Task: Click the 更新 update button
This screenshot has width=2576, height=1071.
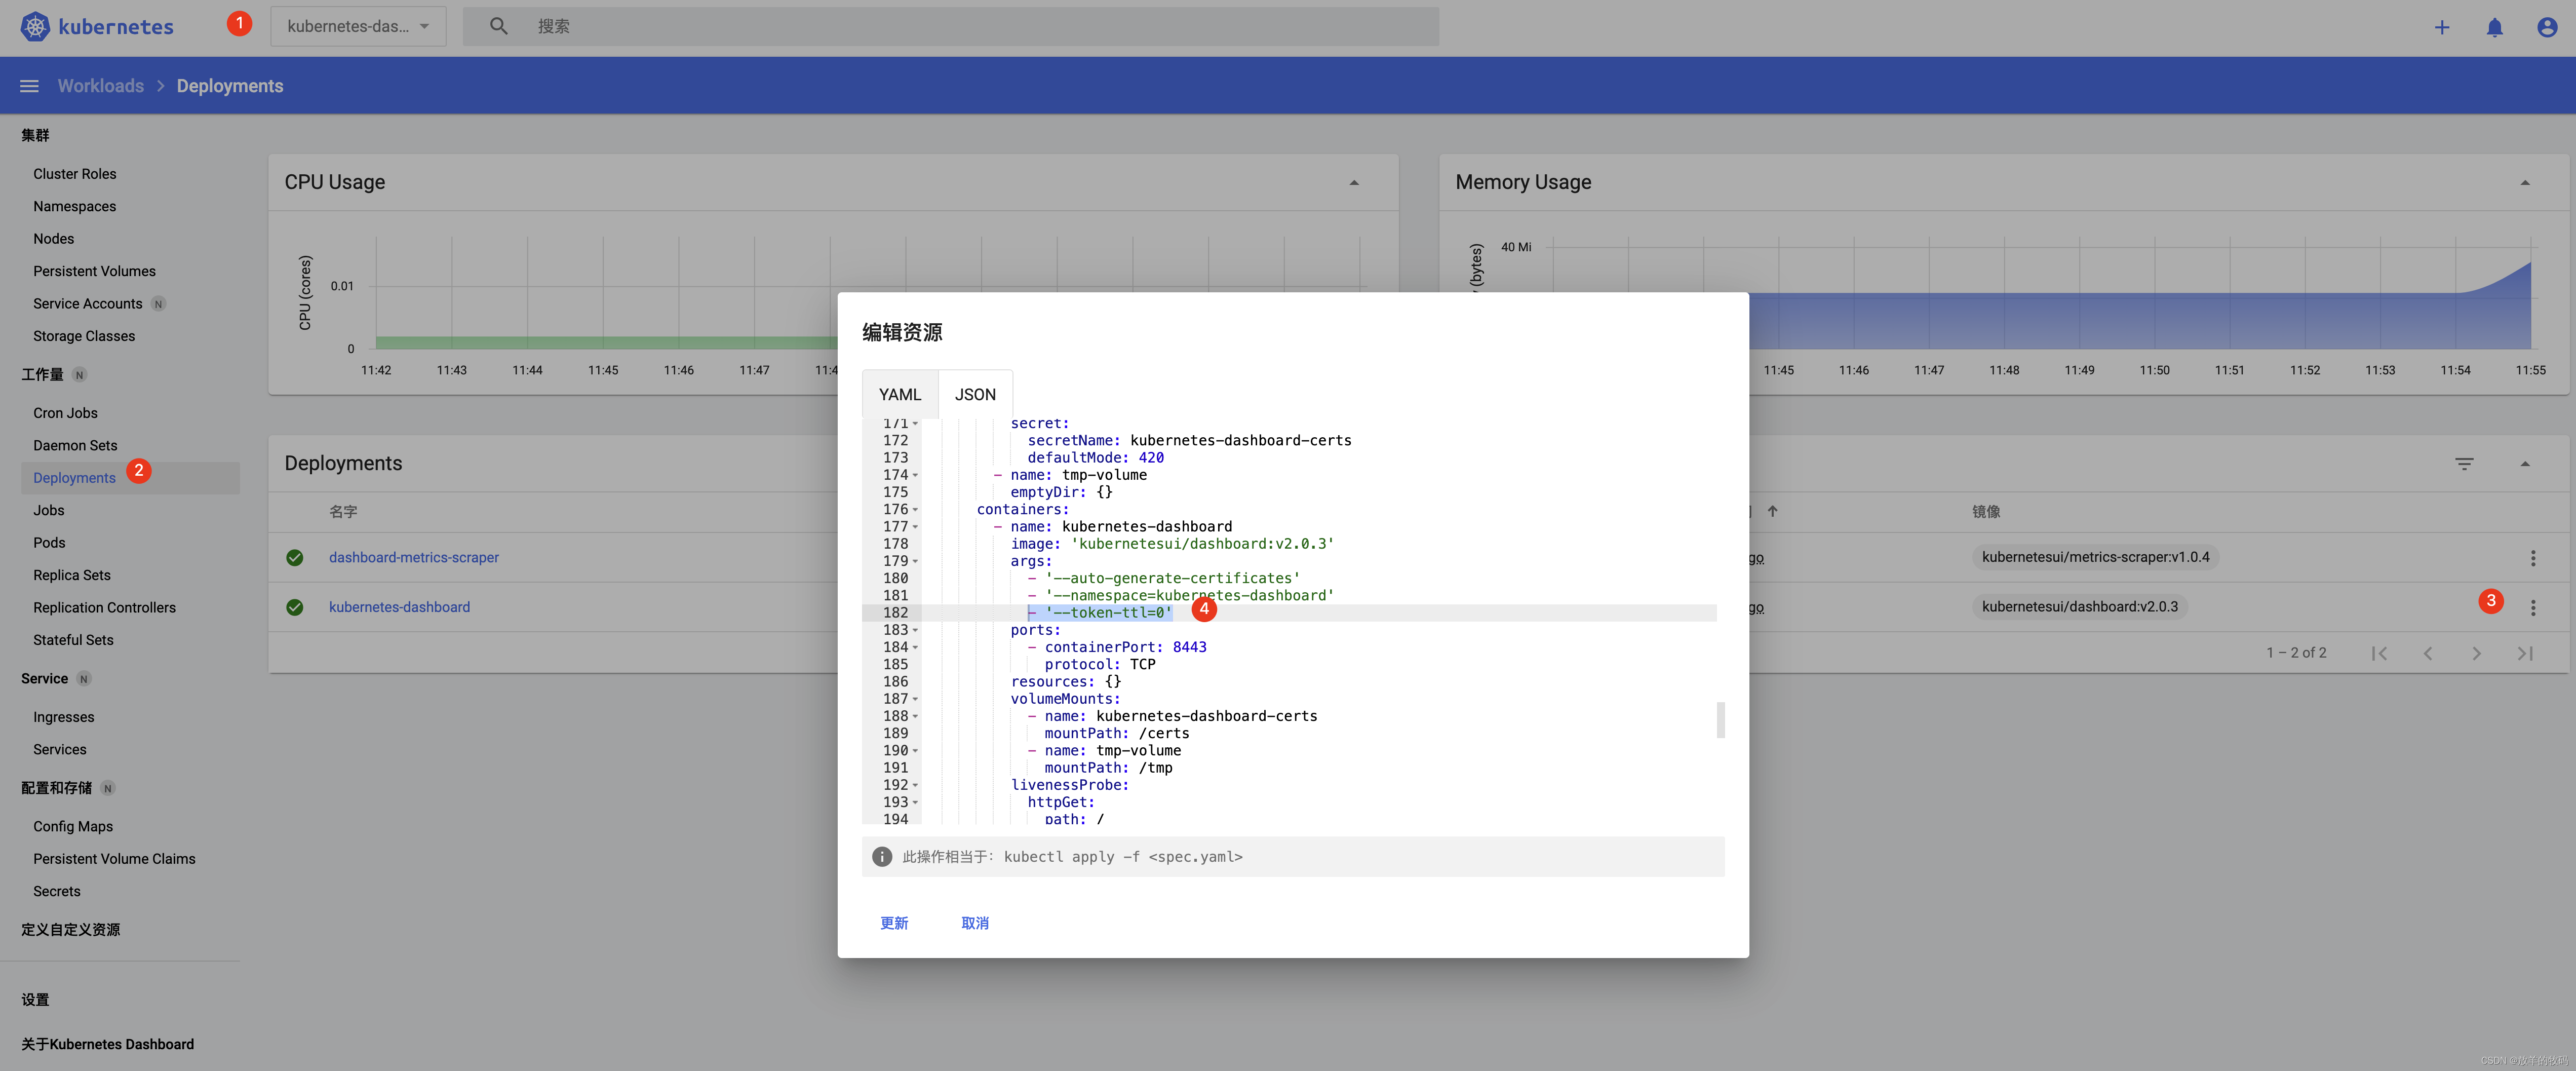Action: pyautogui.click(x=894, y=923)
